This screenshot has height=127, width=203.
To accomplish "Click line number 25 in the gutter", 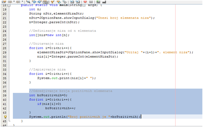I will pyautogui.click(x=4, y=35).
